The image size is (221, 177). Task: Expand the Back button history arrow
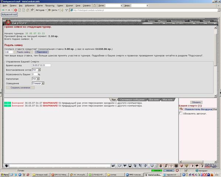(x=6, y=10)
